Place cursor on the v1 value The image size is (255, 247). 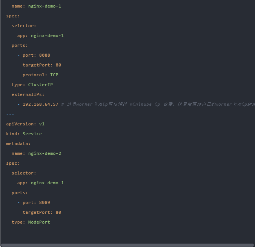point(42,124)
